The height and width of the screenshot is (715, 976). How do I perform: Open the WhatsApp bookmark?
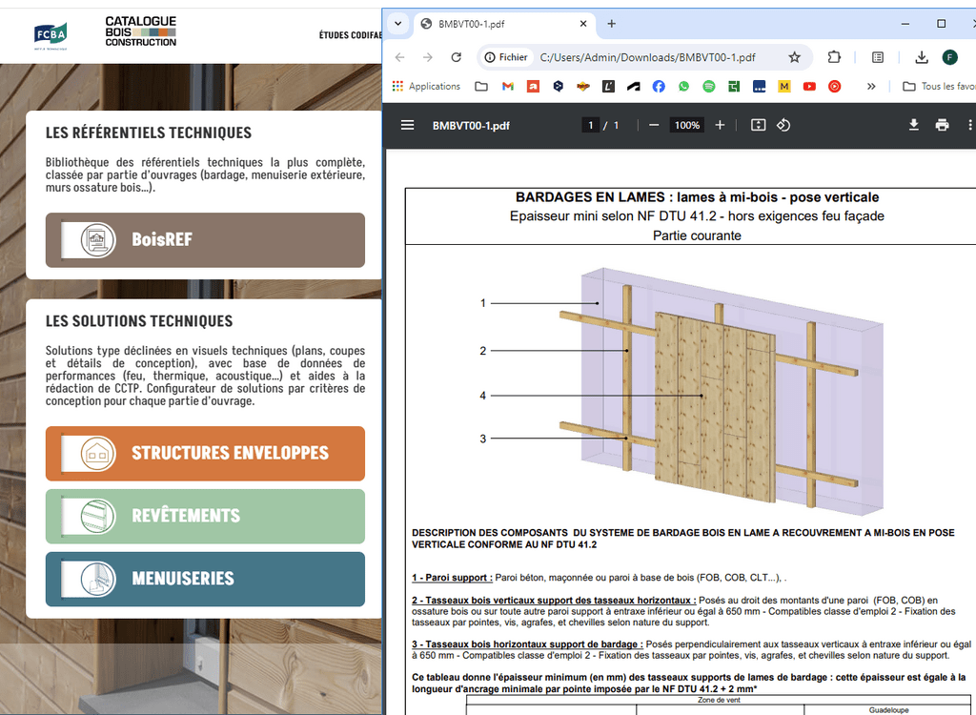683,86
